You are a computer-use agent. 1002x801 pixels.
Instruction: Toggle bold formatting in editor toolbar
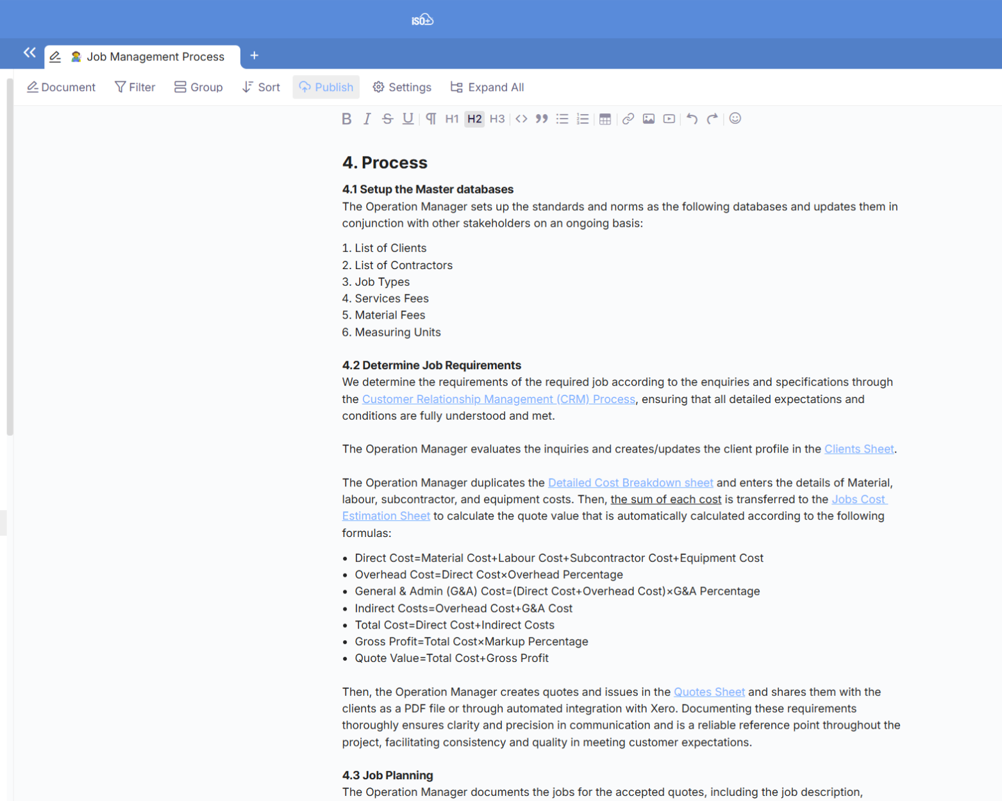coord(346,119)
